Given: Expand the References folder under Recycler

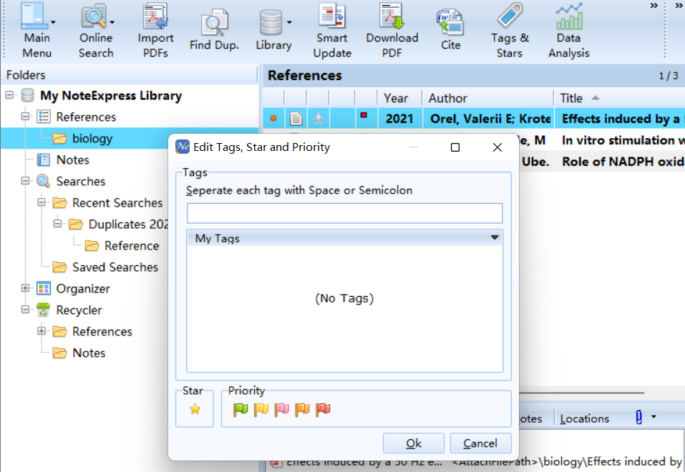Looking at the screenshot, I should tap(42, 331).
